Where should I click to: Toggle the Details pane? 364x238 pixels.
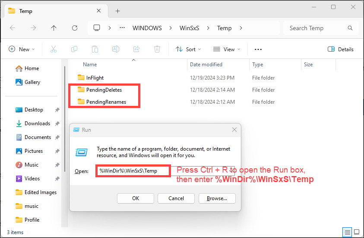[341, 49]
